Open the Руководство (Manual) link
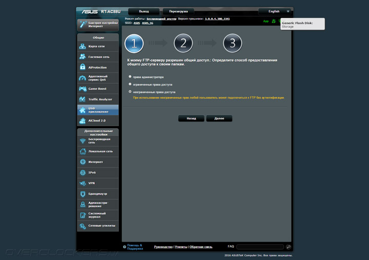The height and width of the screenshot is (260, 369). coord(163,247)
